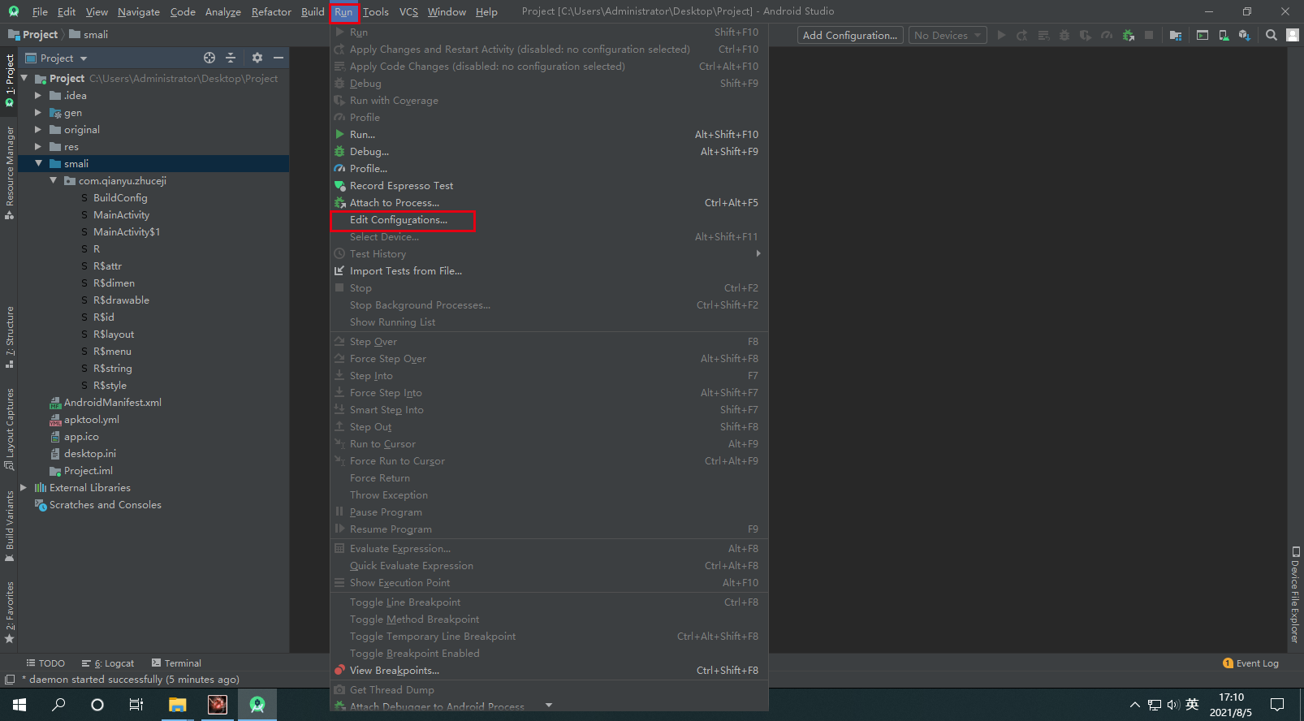Click the Search Everywhere magnifier icon
The image size is (1304, 721).
click(1272, 35)
